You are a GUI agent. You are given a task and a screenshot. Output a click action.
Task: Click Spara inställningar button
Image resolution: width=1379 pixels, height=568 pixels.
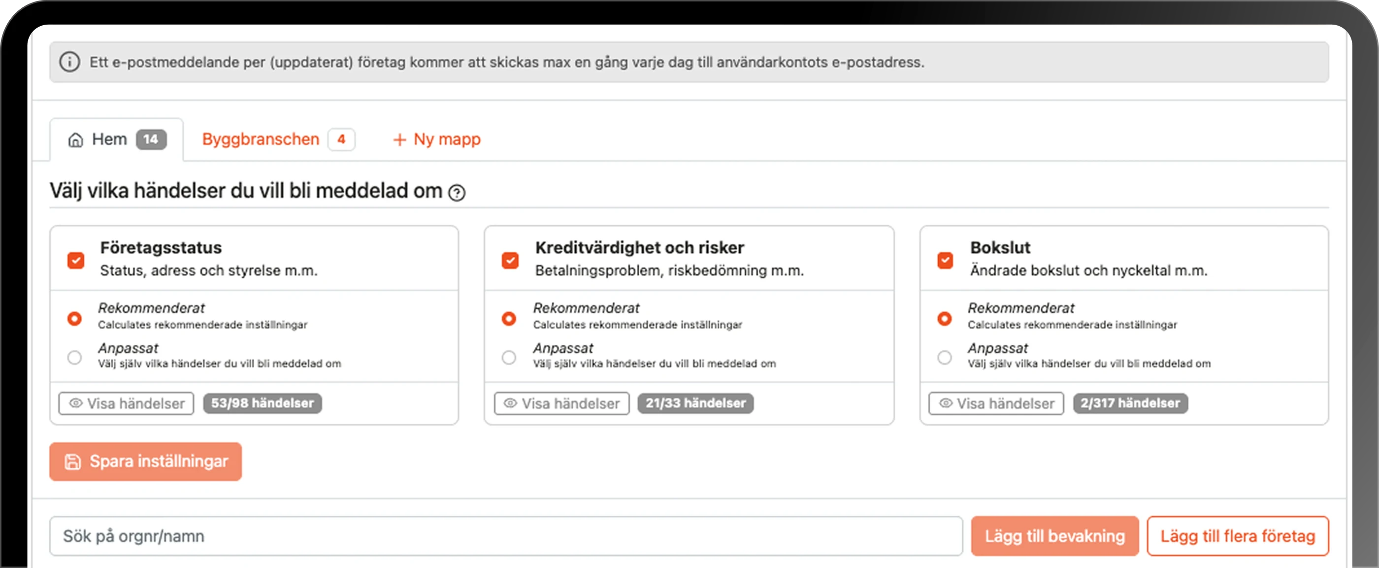click(x=146, y=461)
